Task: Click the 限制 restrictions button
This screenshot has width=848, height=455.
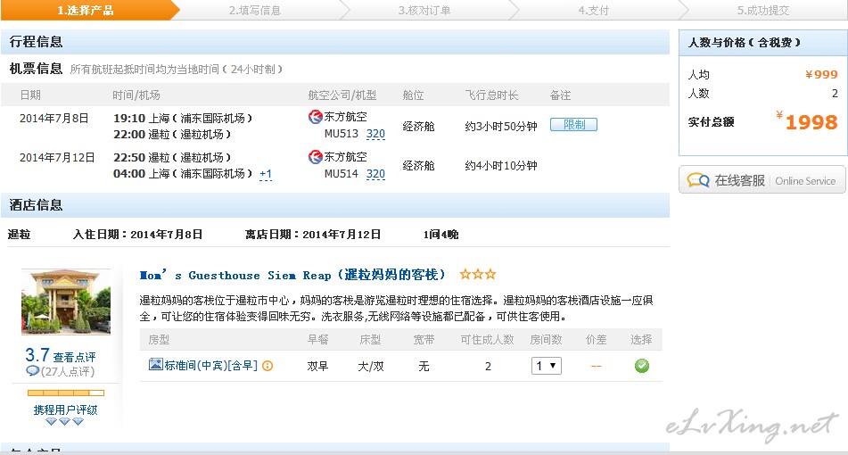Action: (x=573, y=125)
